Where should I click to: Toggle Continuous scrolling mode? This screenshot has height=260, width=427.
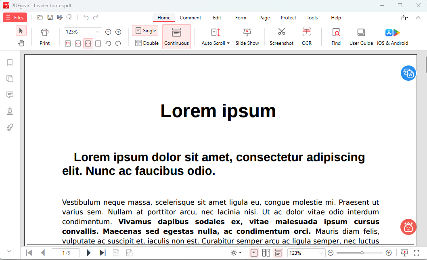tap(176, 37)
